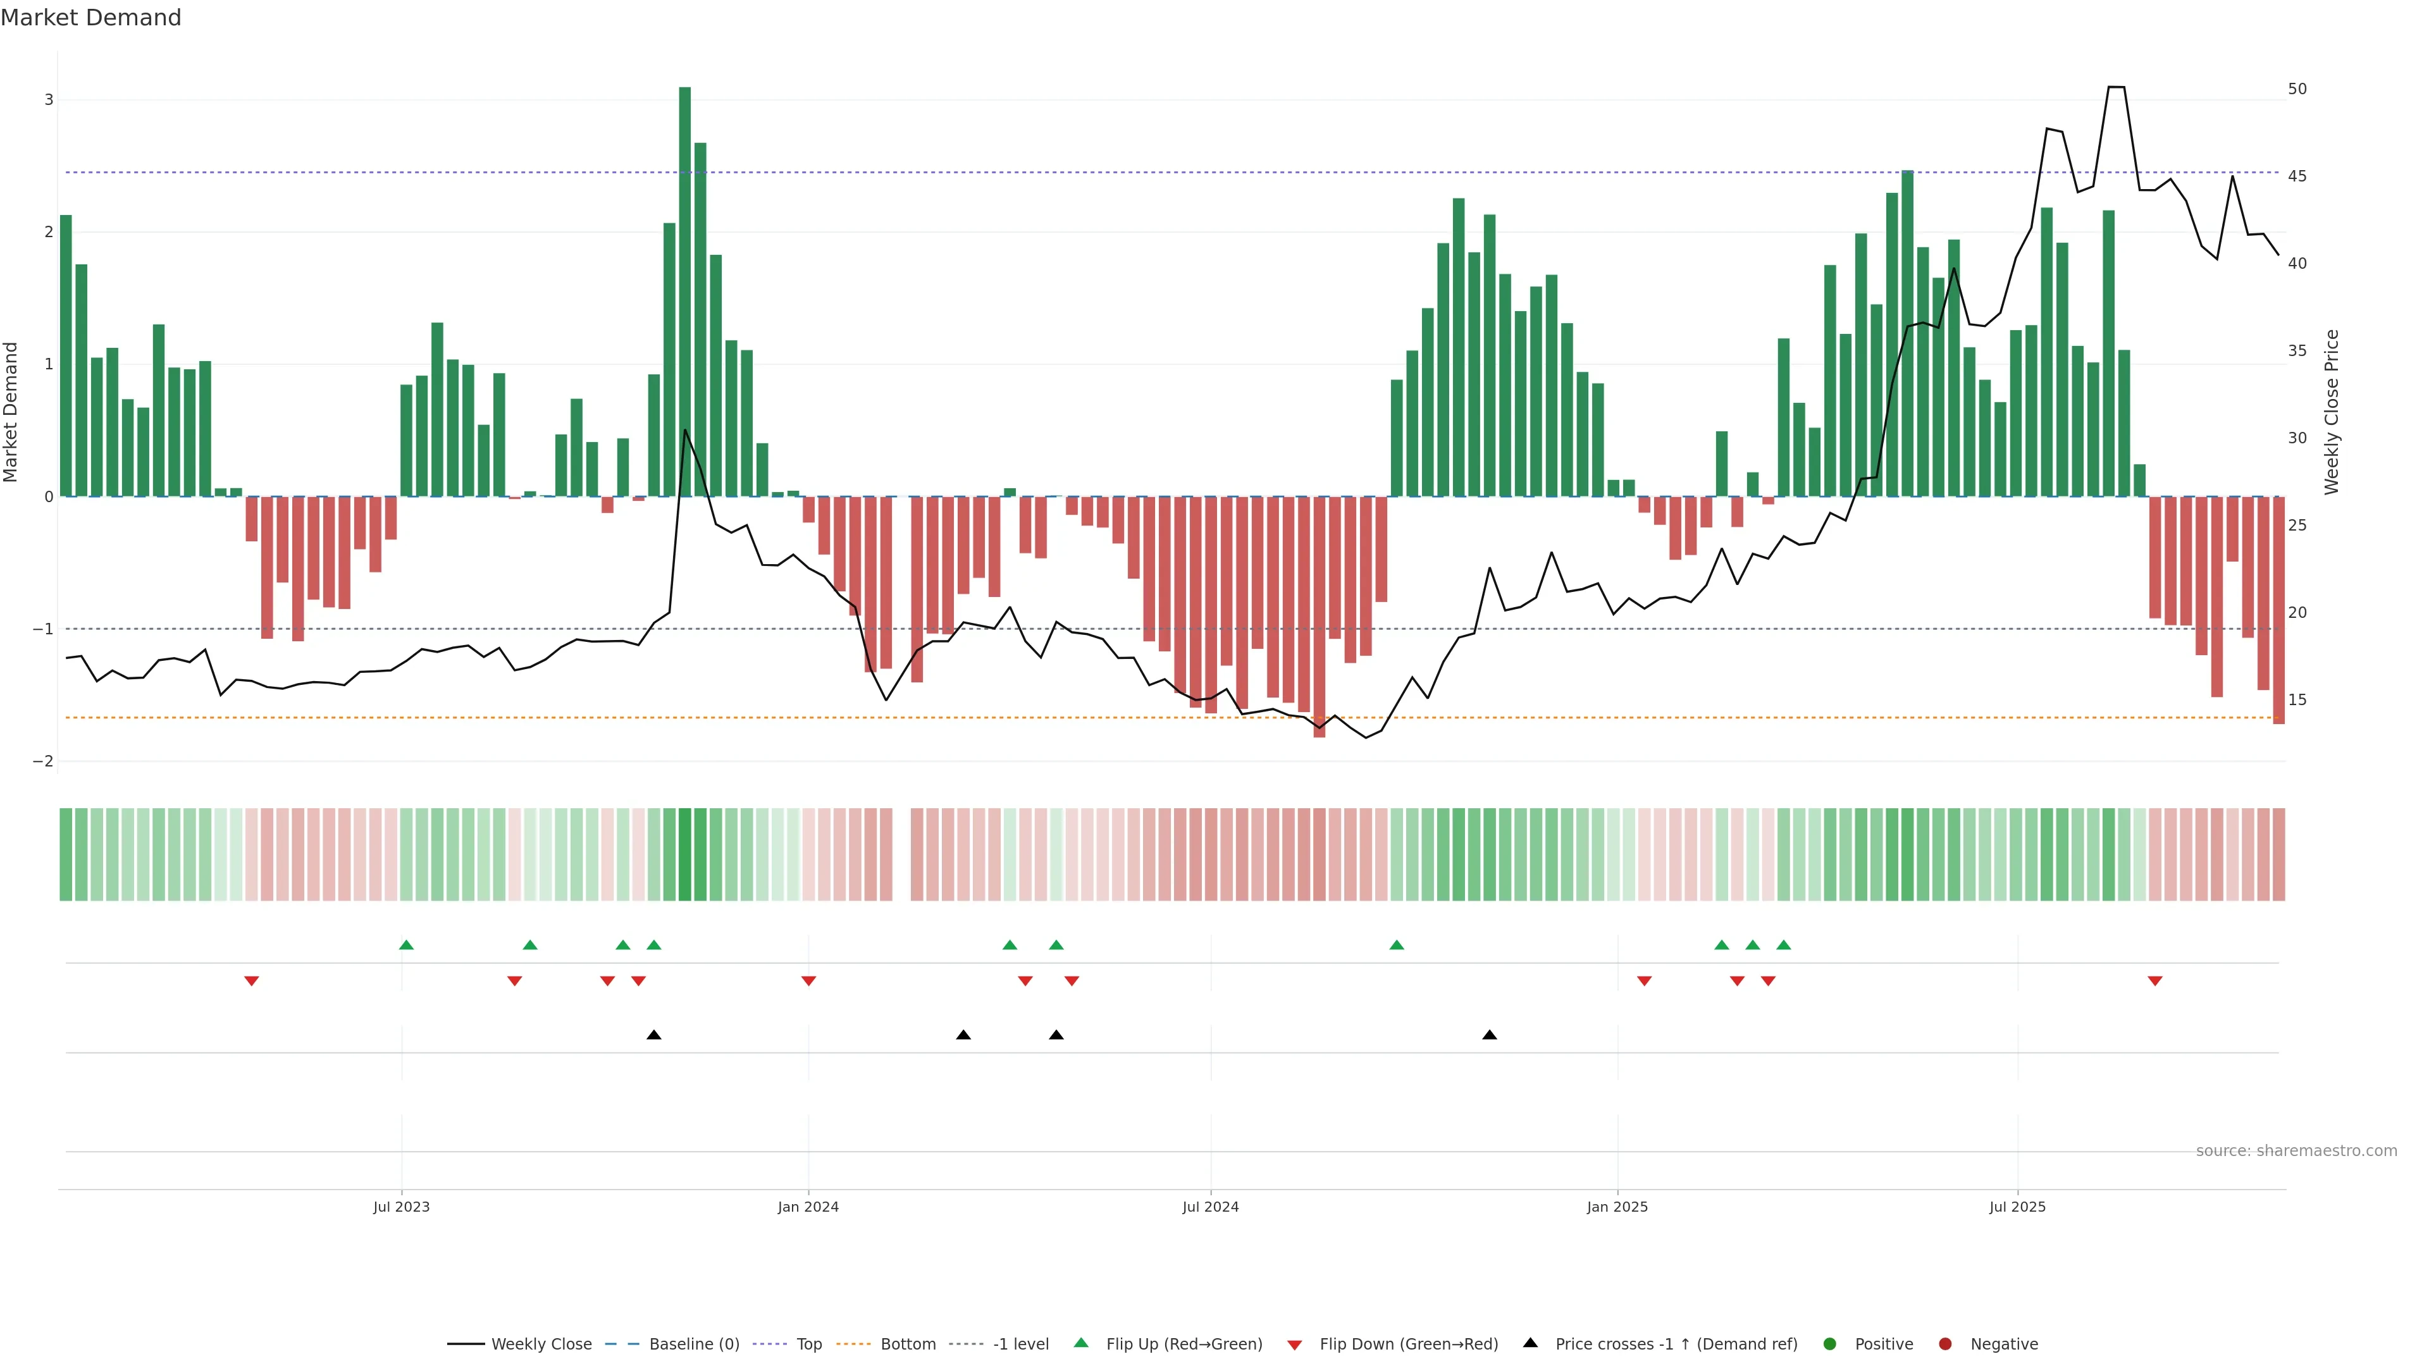Click the darkest green heat strip cell

click(684, 854)
